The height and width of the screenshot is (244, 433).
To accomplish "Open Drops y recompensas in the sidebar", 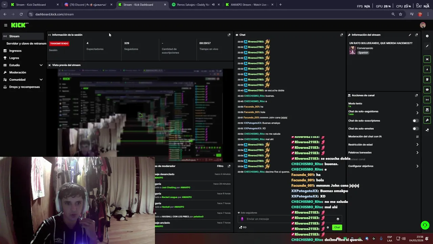I will 23,87.
